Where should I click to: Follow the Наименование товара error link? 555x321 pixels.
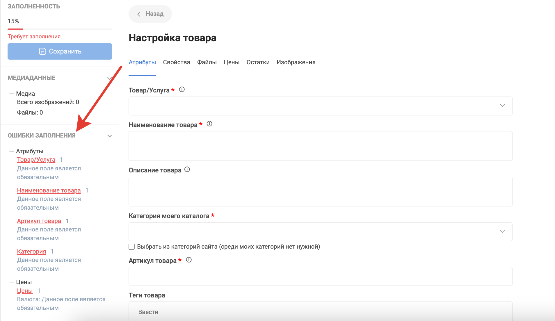[49, 190]
